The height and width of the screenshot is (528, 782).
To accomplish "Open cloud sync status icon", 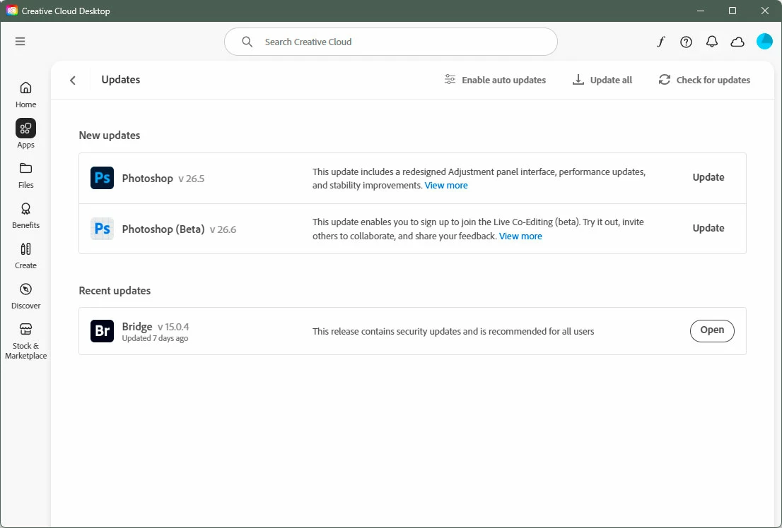I will pos(737,42).
